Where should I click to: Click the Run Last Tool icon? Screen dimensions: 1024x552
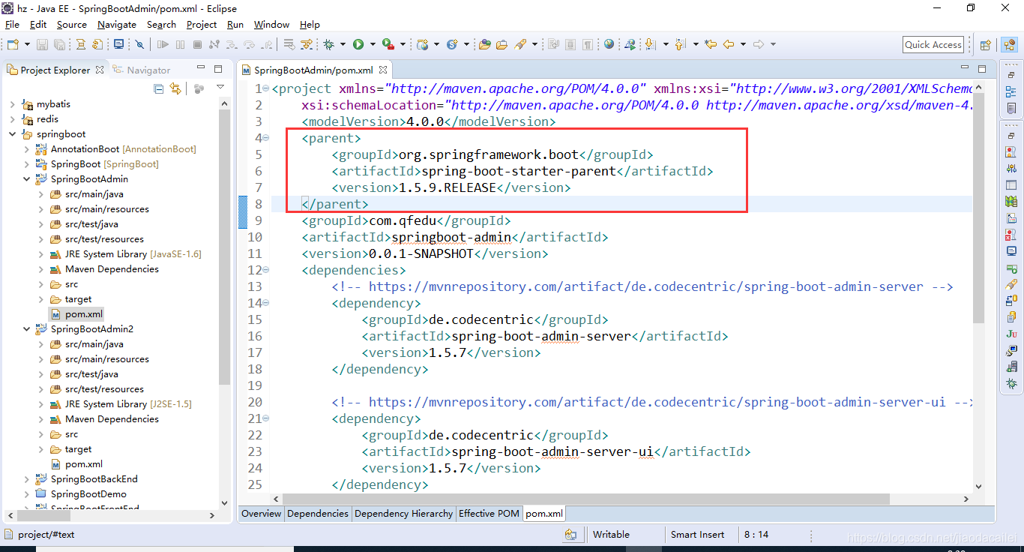(388, 44)
